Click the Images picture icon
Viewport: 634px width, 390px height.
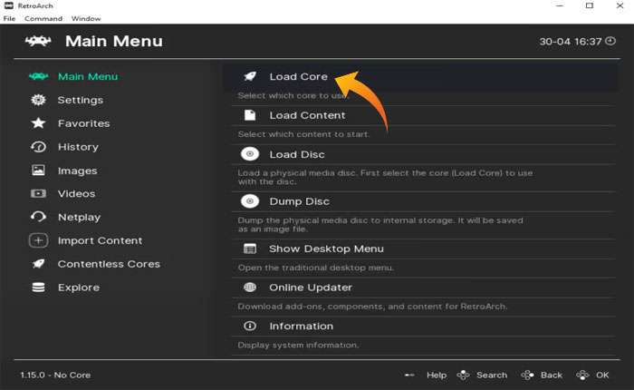(x=38, y=171)
